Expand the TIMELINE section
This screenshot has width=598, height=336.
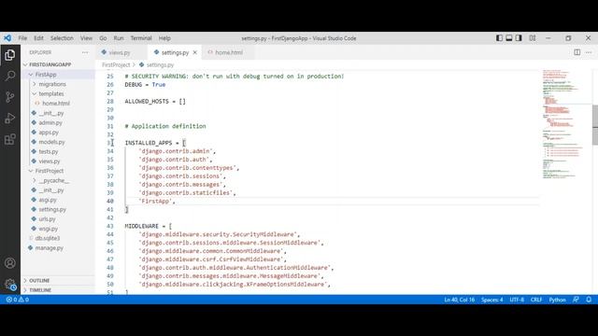[x=40, y=290]
